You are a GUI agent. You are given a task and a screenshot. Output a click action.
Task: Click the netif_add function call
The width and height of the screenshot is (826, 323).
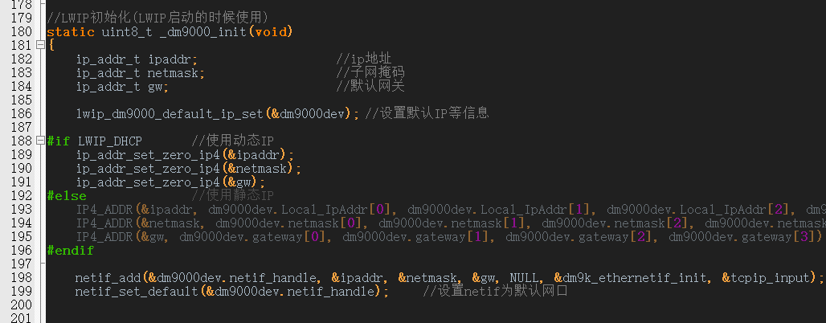pyautogui.click(x=108, y=278)
